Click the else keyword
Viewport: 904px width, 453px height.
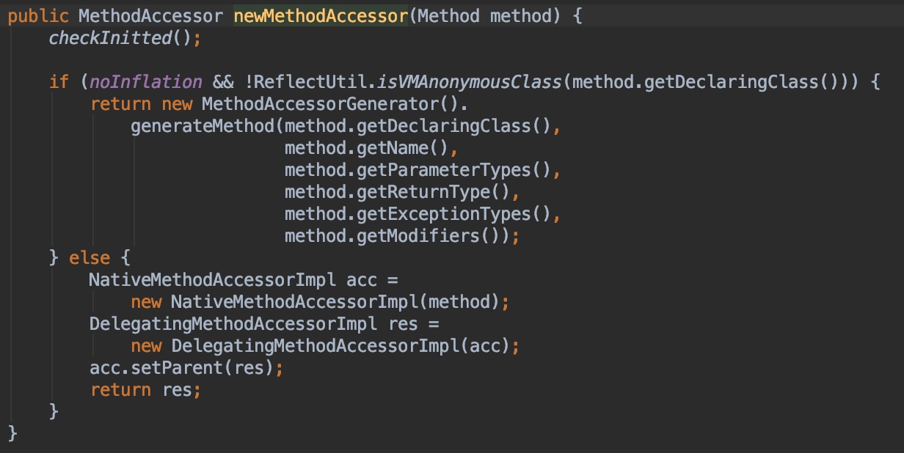tap(89, 257)
